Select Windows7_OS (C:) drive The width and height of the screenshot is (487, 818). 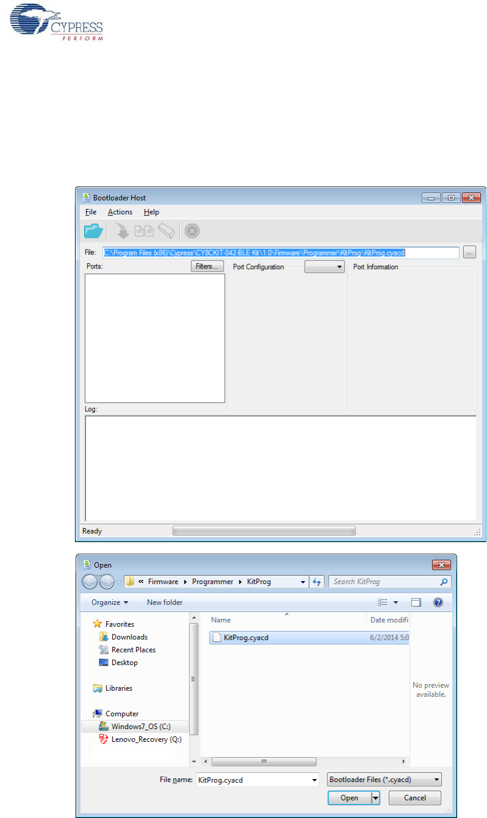(140, 726)
